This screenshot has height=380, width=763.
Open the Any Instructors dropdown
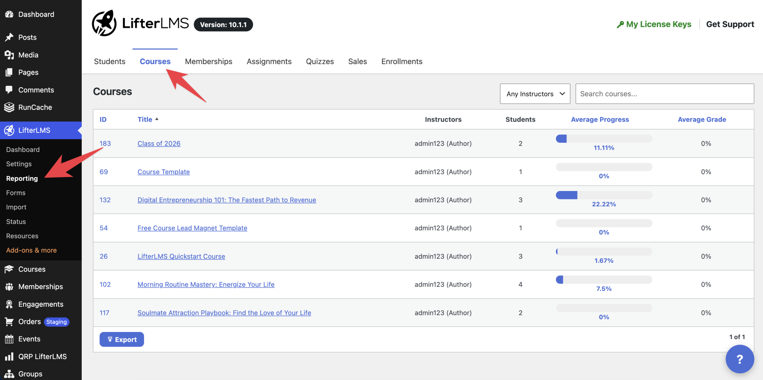[x=535, y=94]
